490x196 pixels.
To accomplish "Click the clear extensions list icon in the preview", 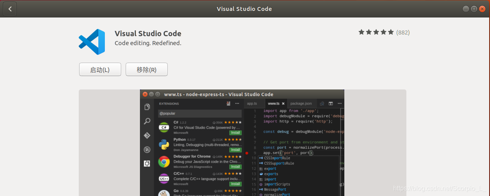I will pos(229,103).
